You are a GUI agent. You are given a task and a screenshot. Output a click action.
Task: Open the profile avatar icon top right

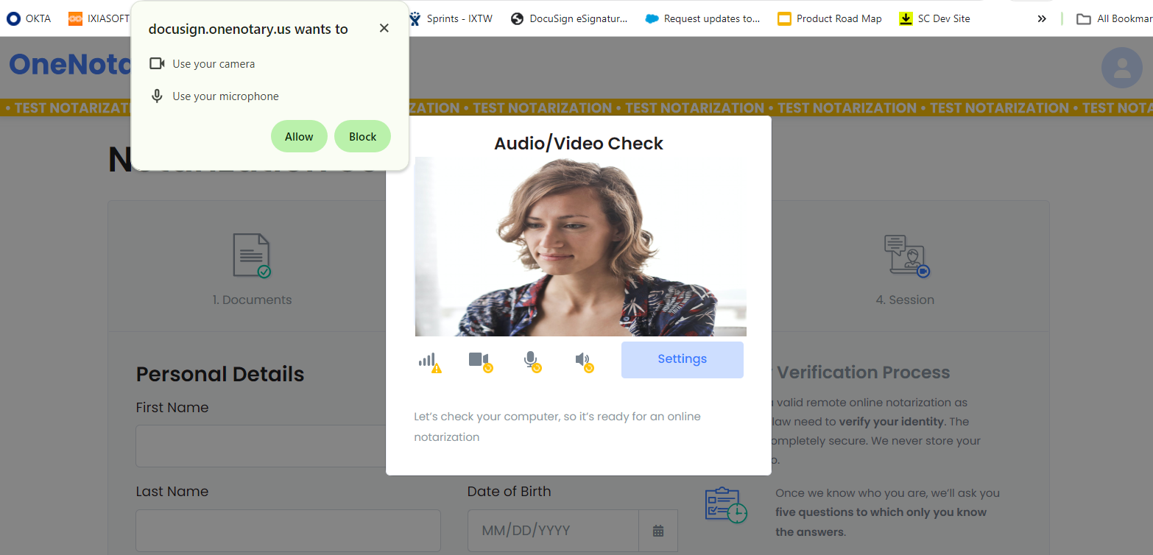(x=1121, y=68)
